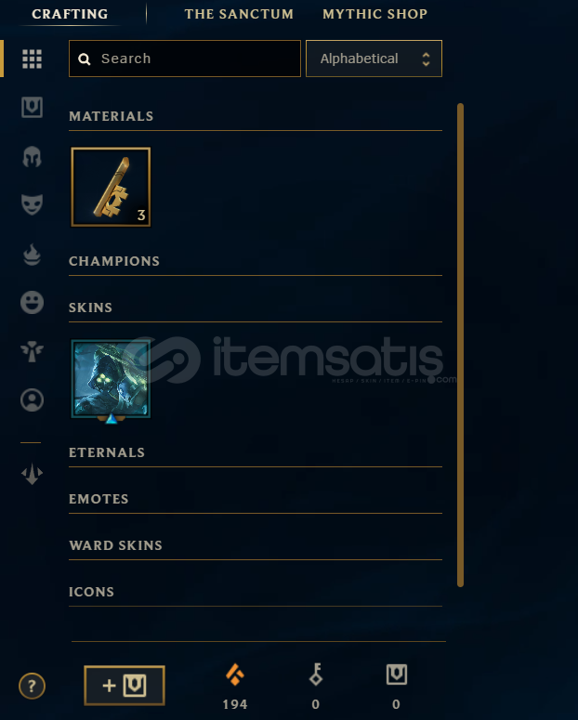Filter loot by ward skins icon
The image size is (578, 720).
click(33, 351)
